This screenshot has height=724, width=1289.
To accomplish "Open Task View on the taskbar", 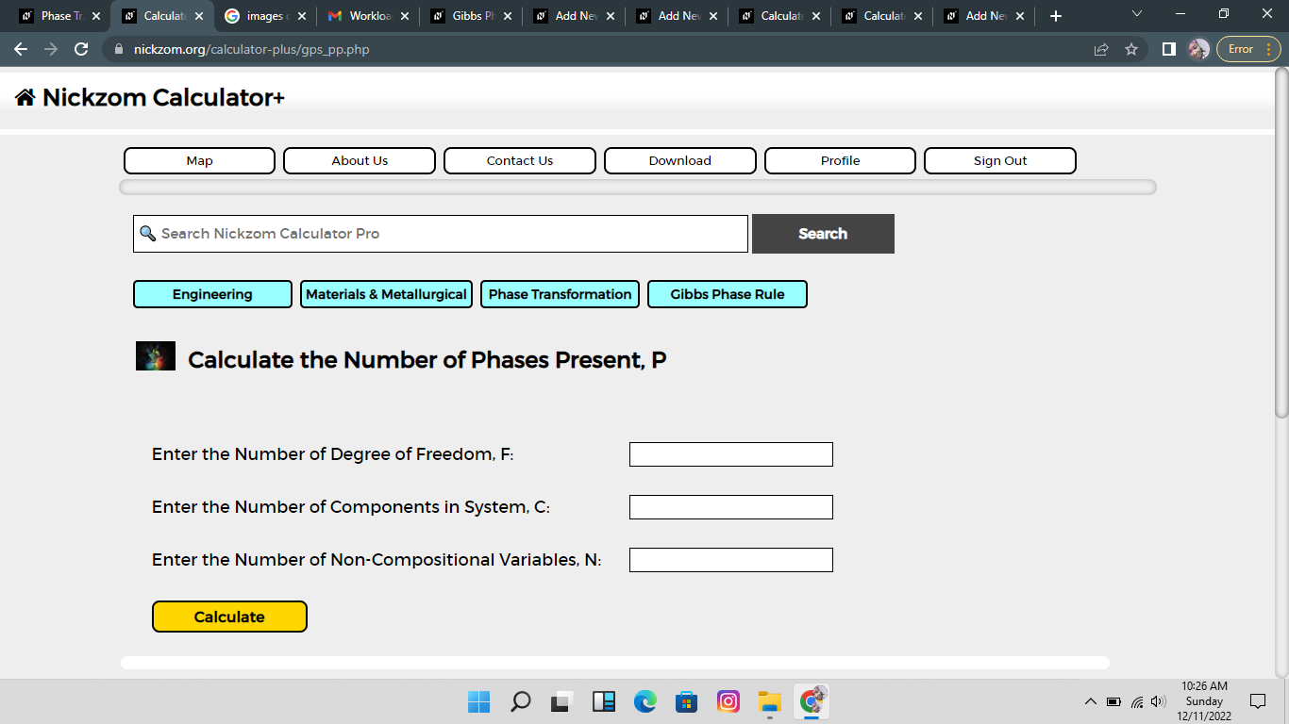I will coord(561,701).
